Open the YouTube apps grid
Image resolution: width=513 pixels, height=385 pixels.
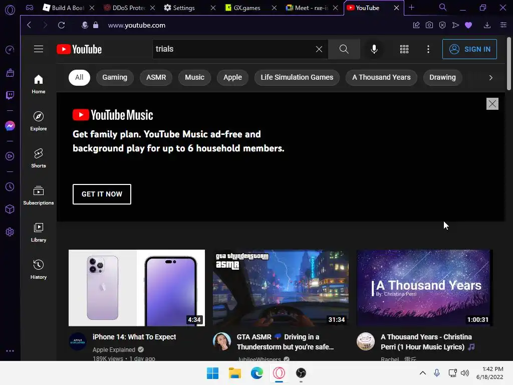pos(404,49)
